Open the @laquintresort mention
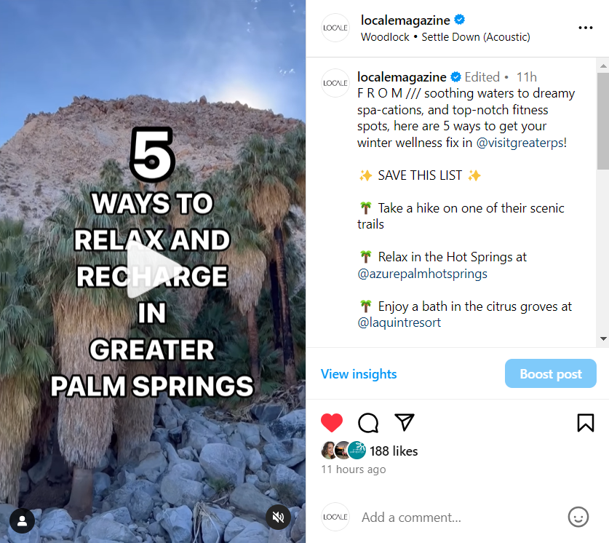The image size is (609, 543). coord(399,322)
